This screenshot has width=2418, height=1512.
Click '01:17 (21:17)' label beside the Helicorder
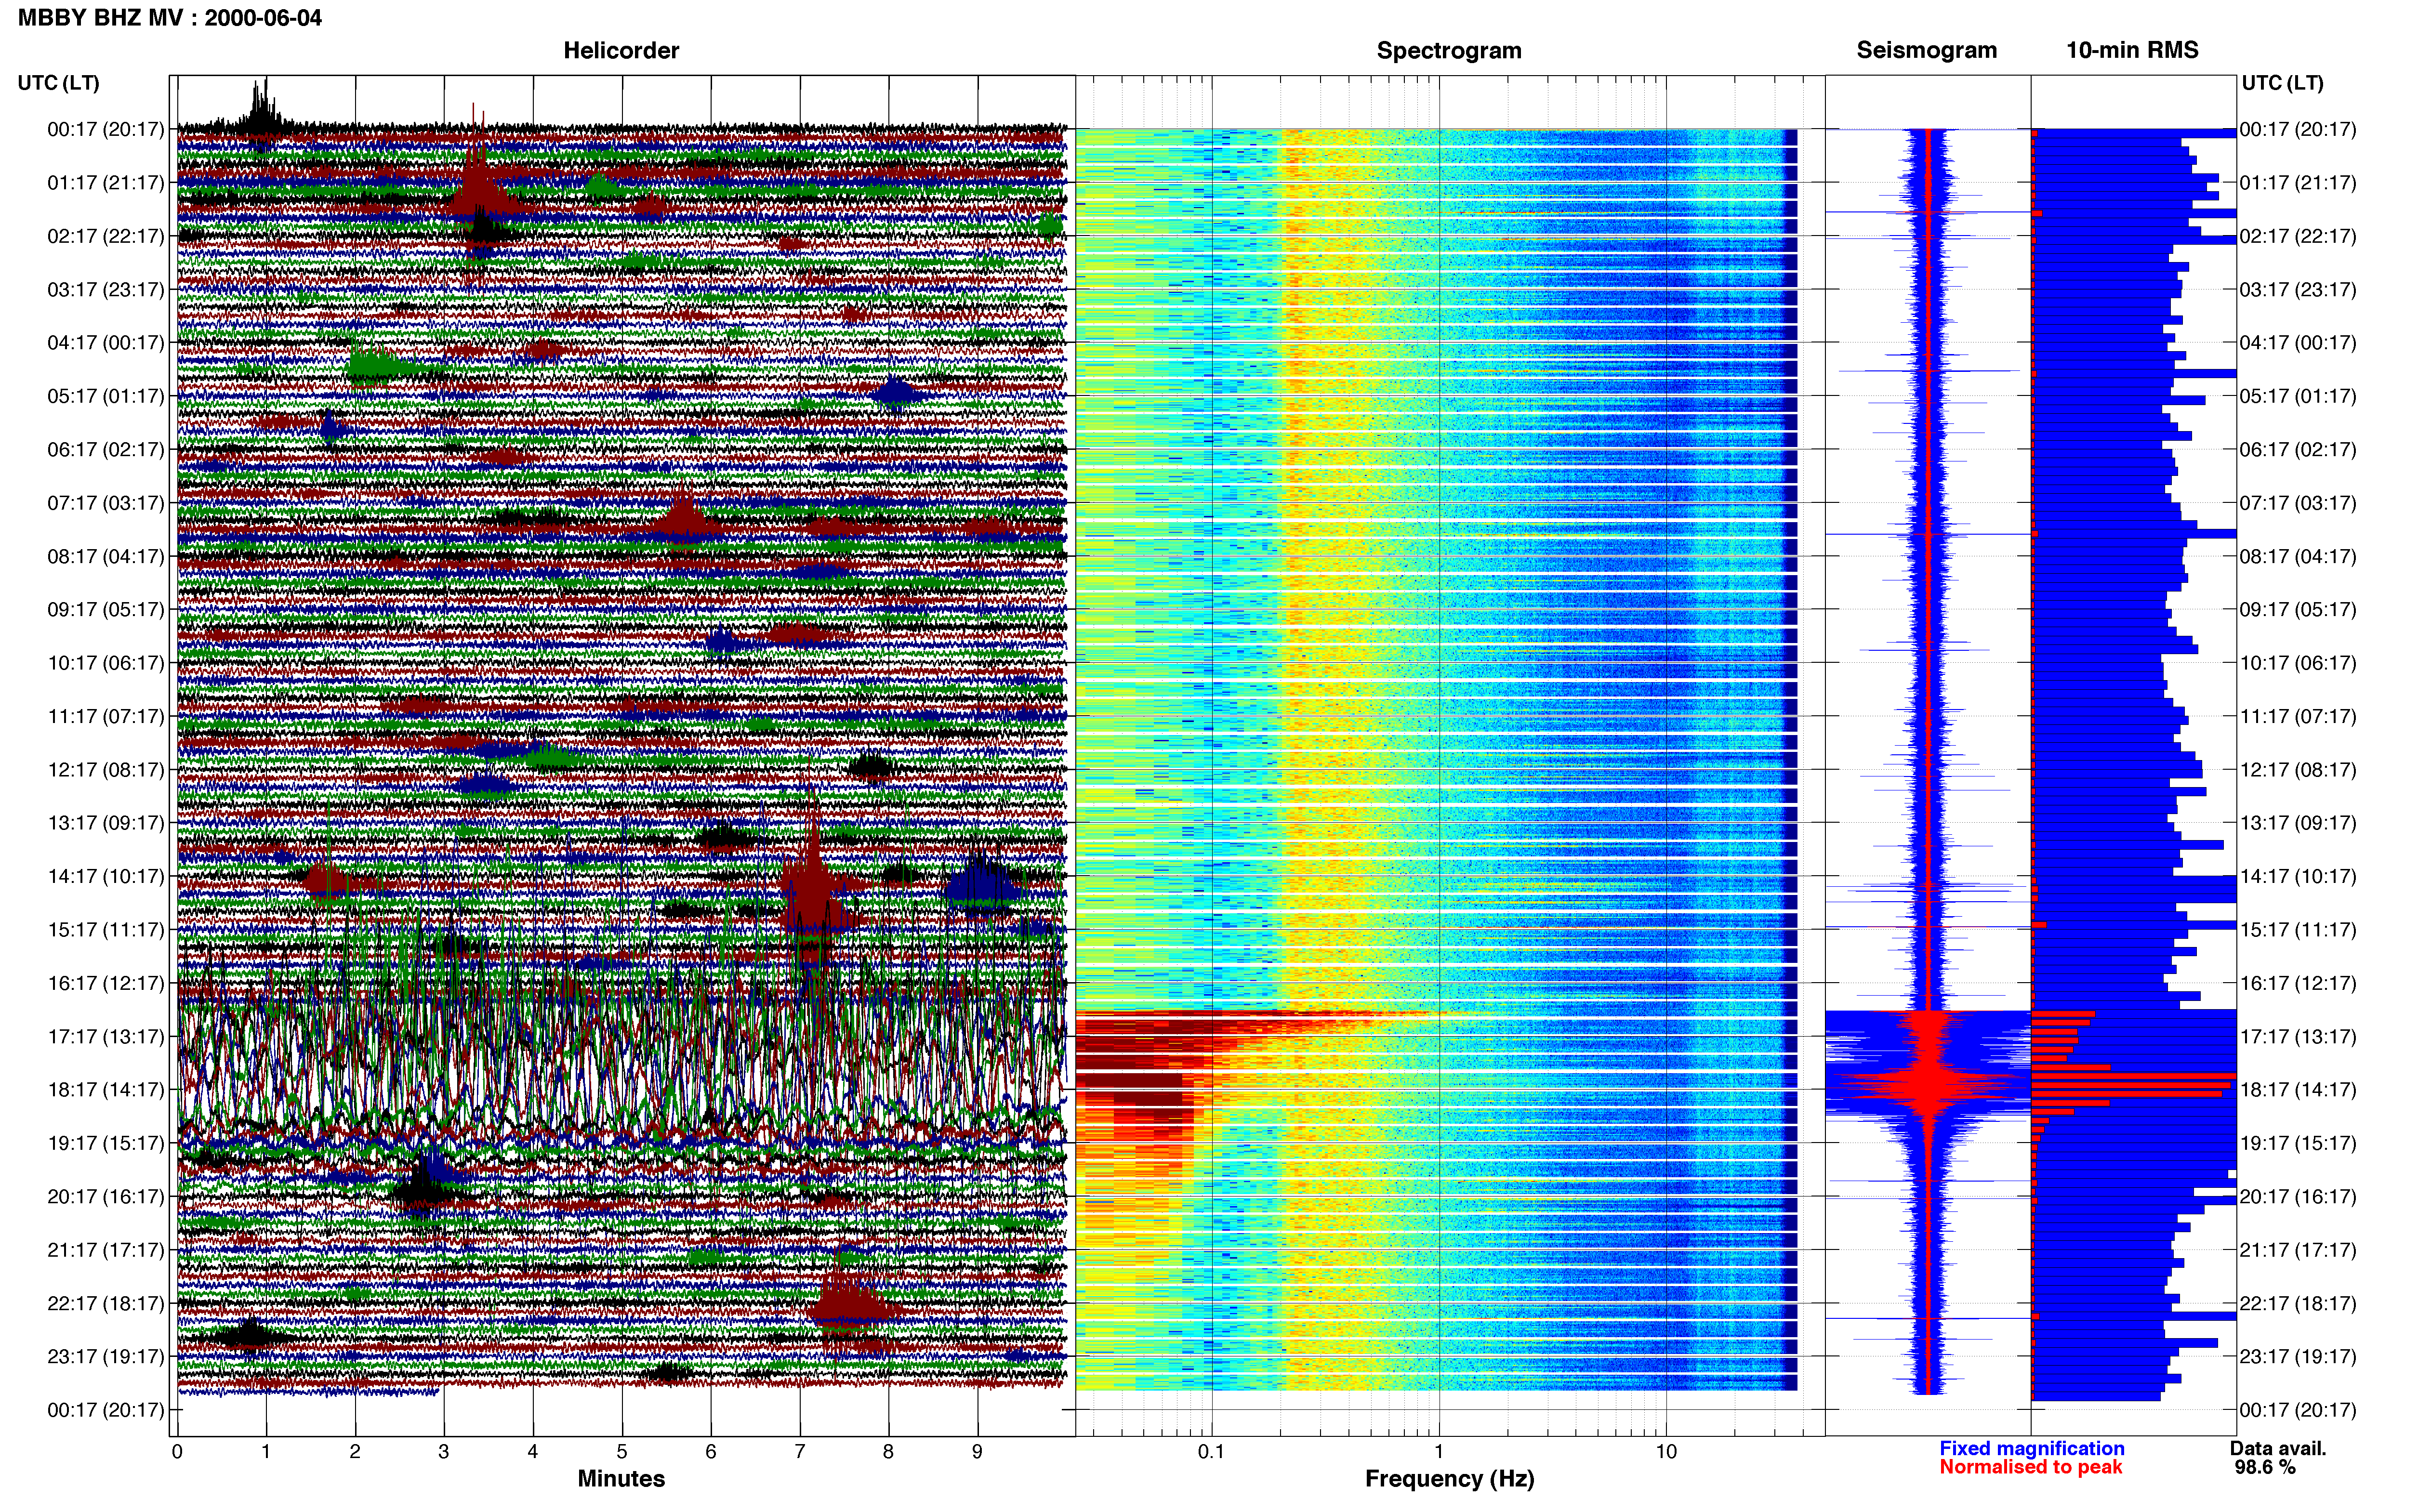[106, 183]
